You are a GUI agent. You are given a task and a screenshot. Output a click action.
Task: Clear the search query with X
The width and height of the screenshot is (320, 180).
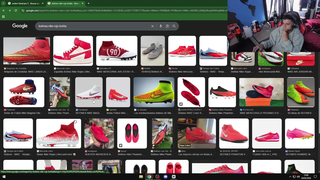[152, 26]
